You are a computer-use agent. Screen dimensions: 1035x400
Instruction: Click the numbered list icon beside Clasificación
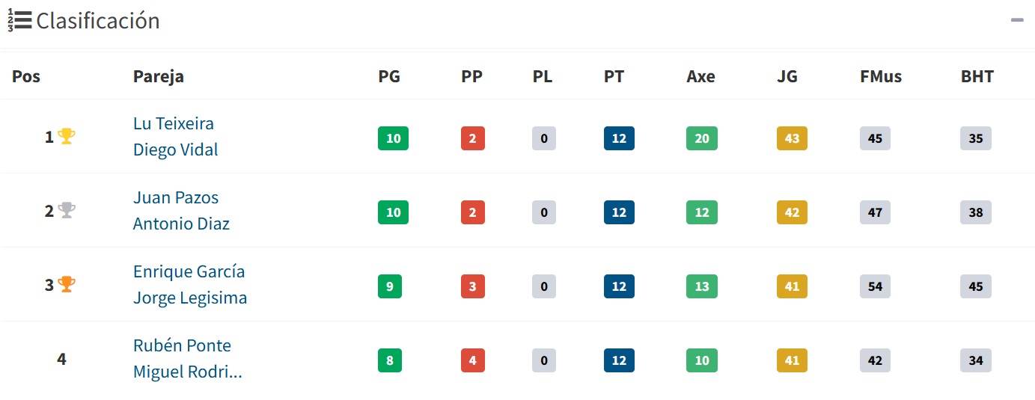pyautogui.click(x=19, y=21)
